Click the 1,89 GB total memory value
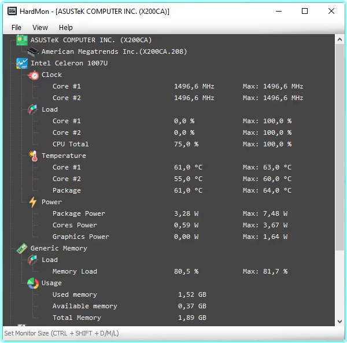 coord(193,318)
